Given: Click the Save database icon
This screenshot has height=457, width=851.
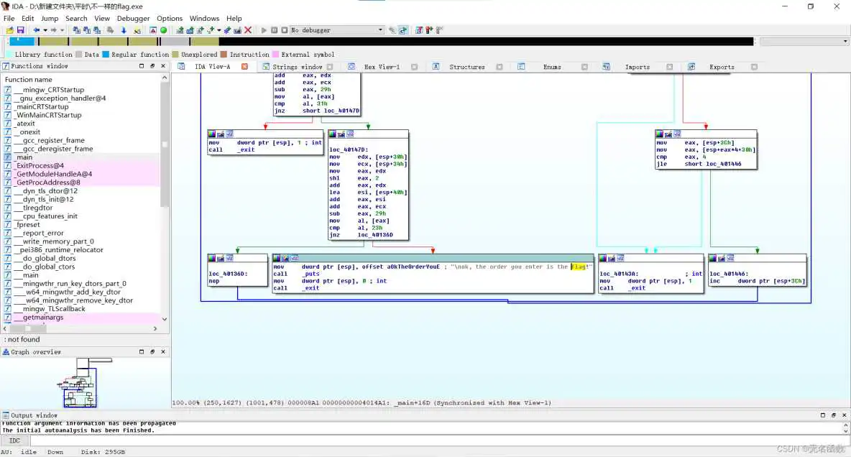Looking at the screenshot, I should tap(20, 30).
